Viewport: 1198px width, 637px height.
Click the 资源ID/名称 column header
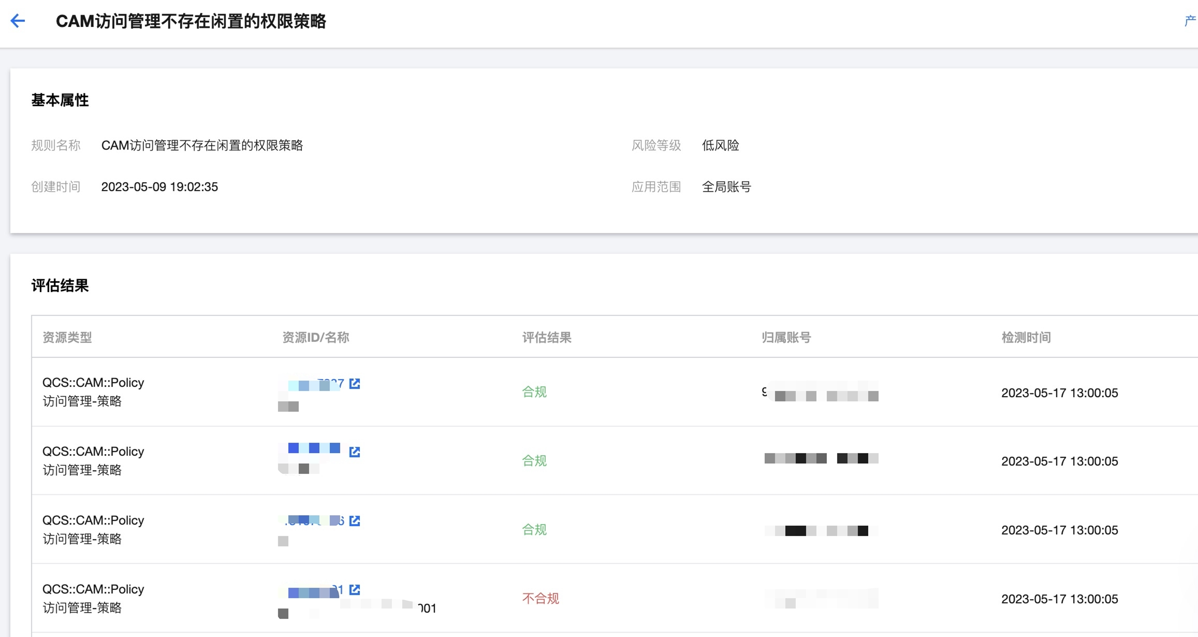(x=315, y=338)
